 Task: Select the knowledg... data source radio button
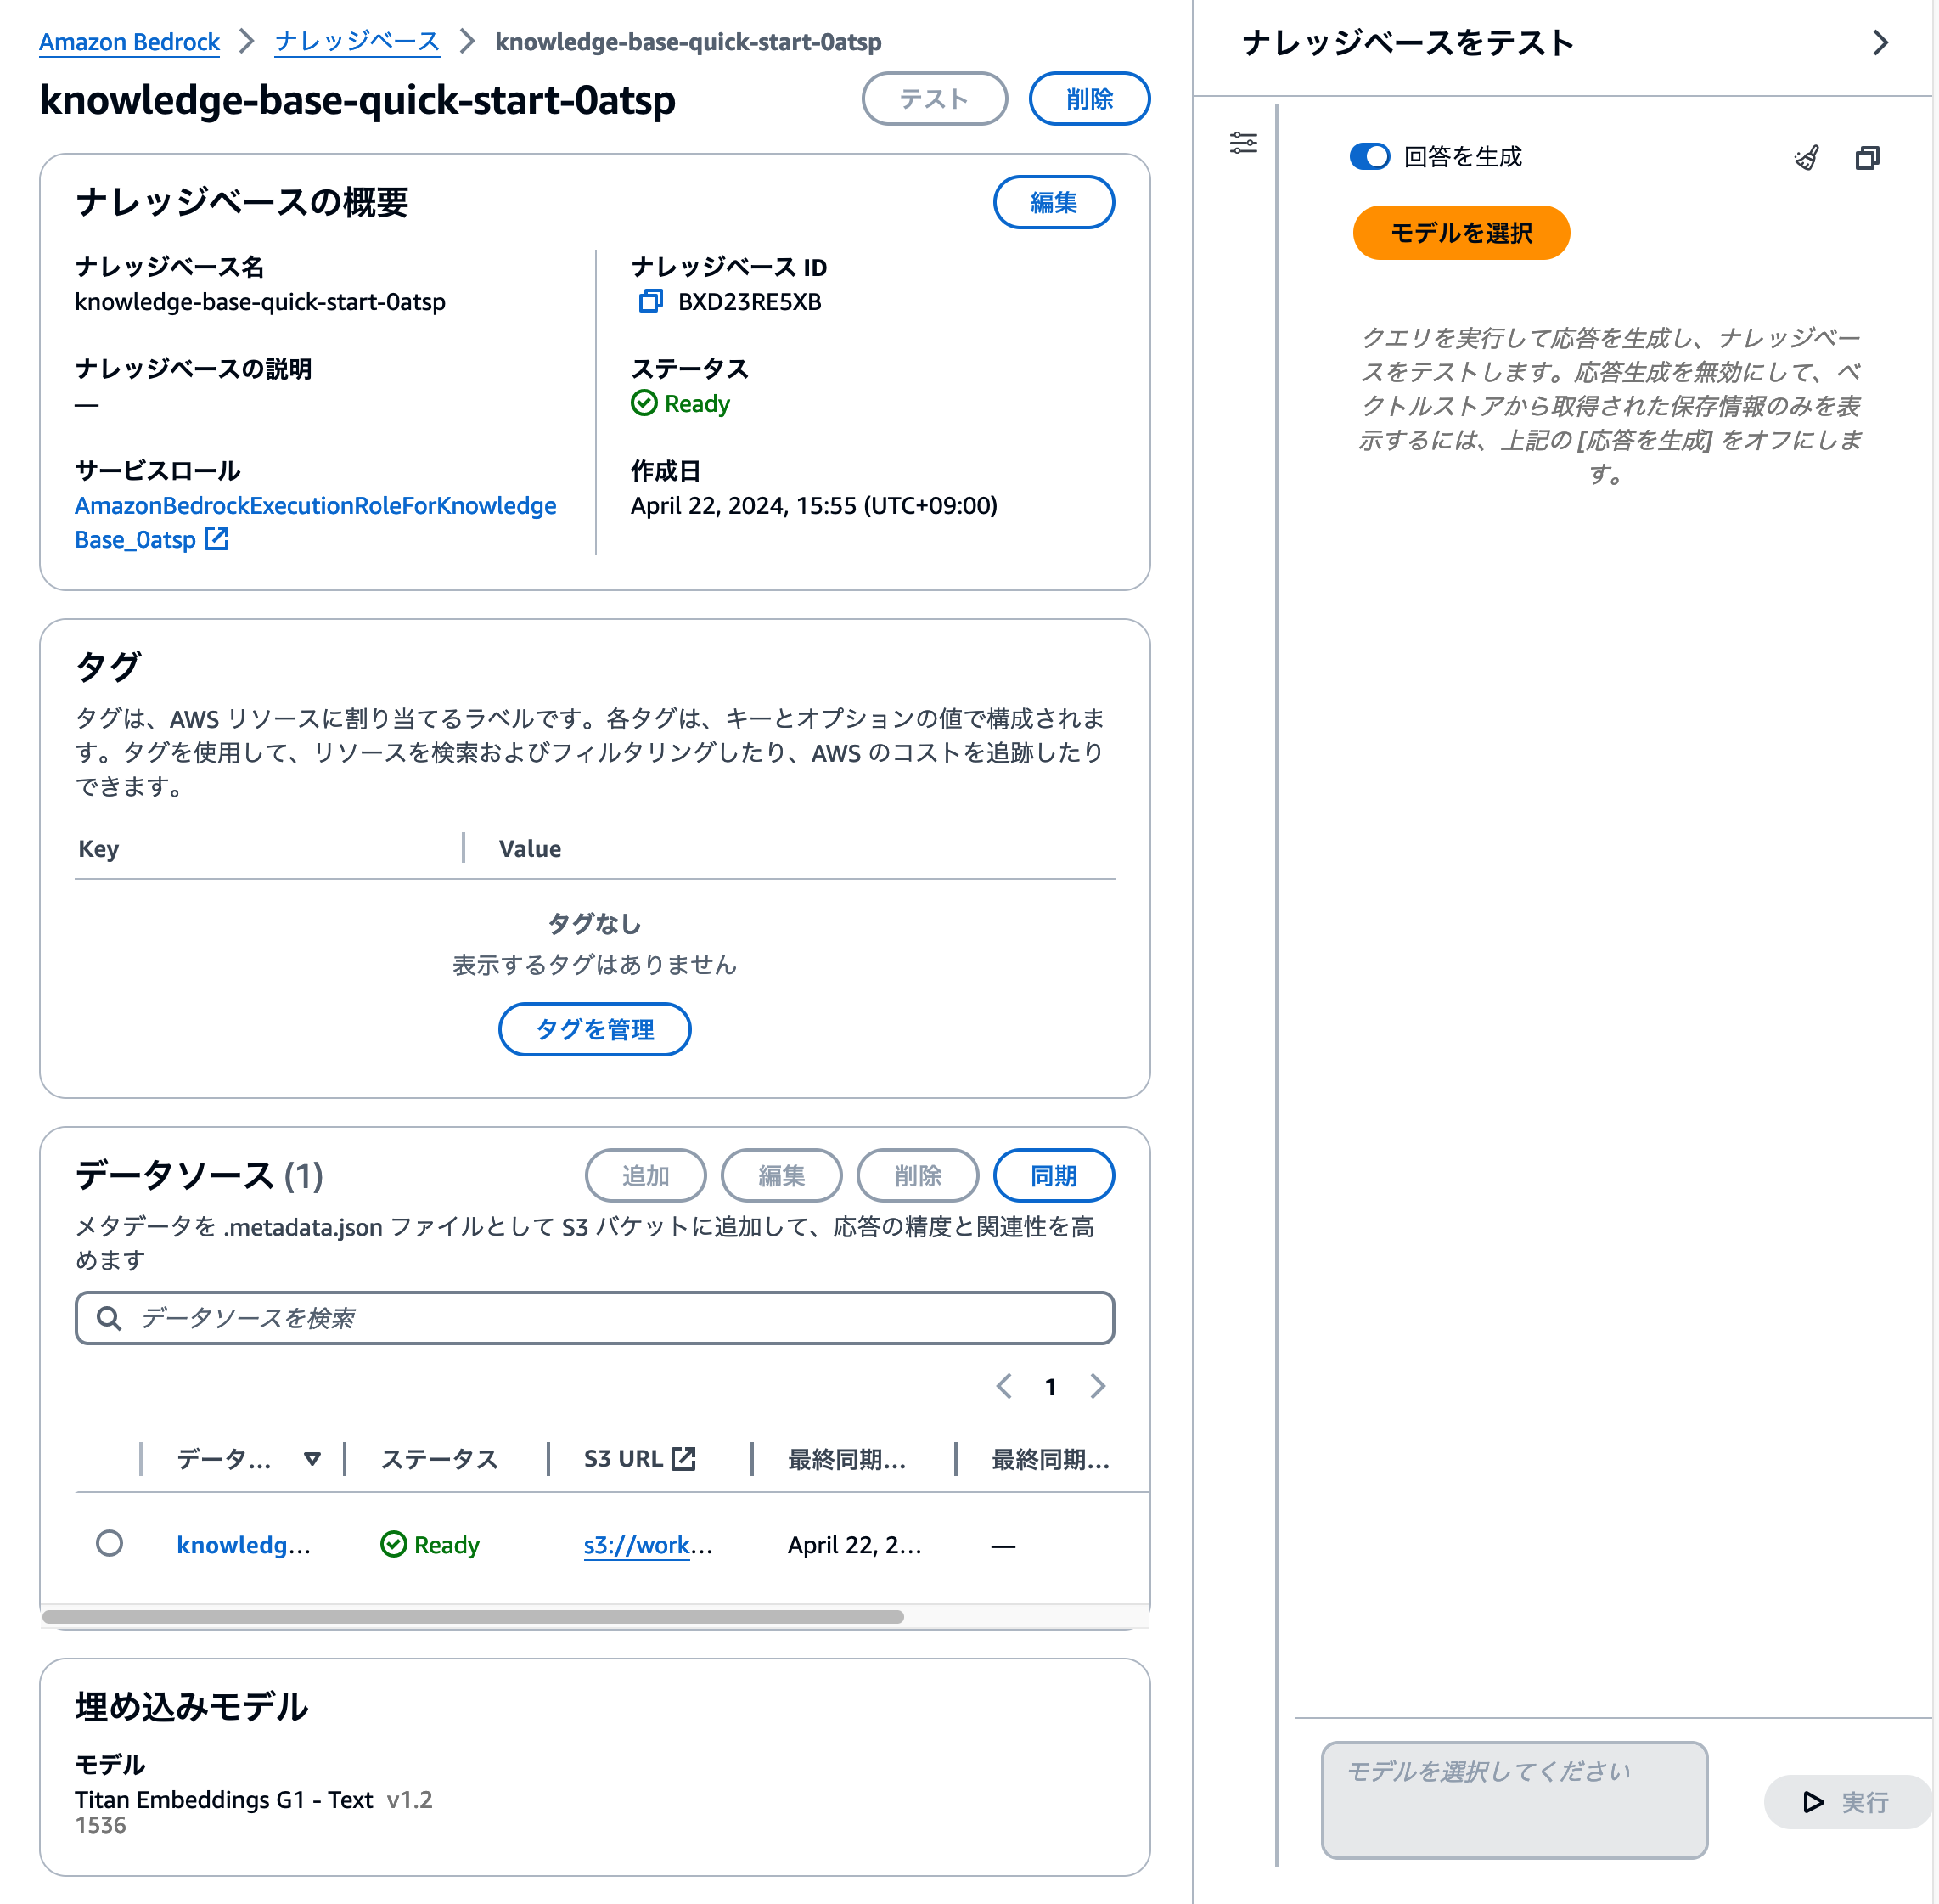pyautogui.click(x=110, y=1543)
